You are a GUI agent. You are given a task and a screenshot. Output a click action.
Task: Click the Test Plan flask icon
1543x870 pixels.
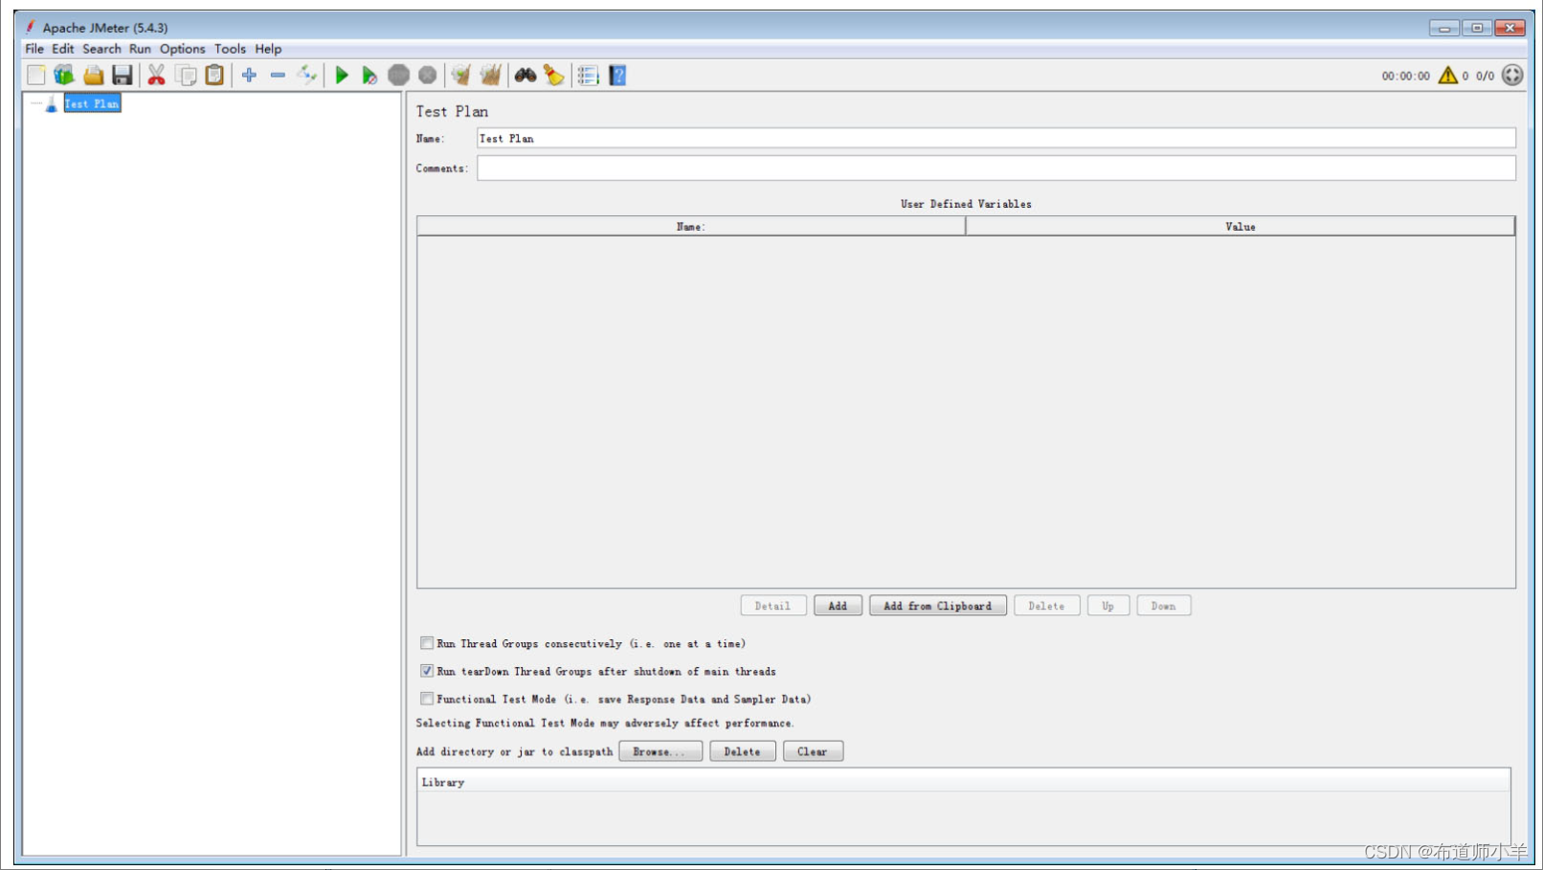[51, 103]
